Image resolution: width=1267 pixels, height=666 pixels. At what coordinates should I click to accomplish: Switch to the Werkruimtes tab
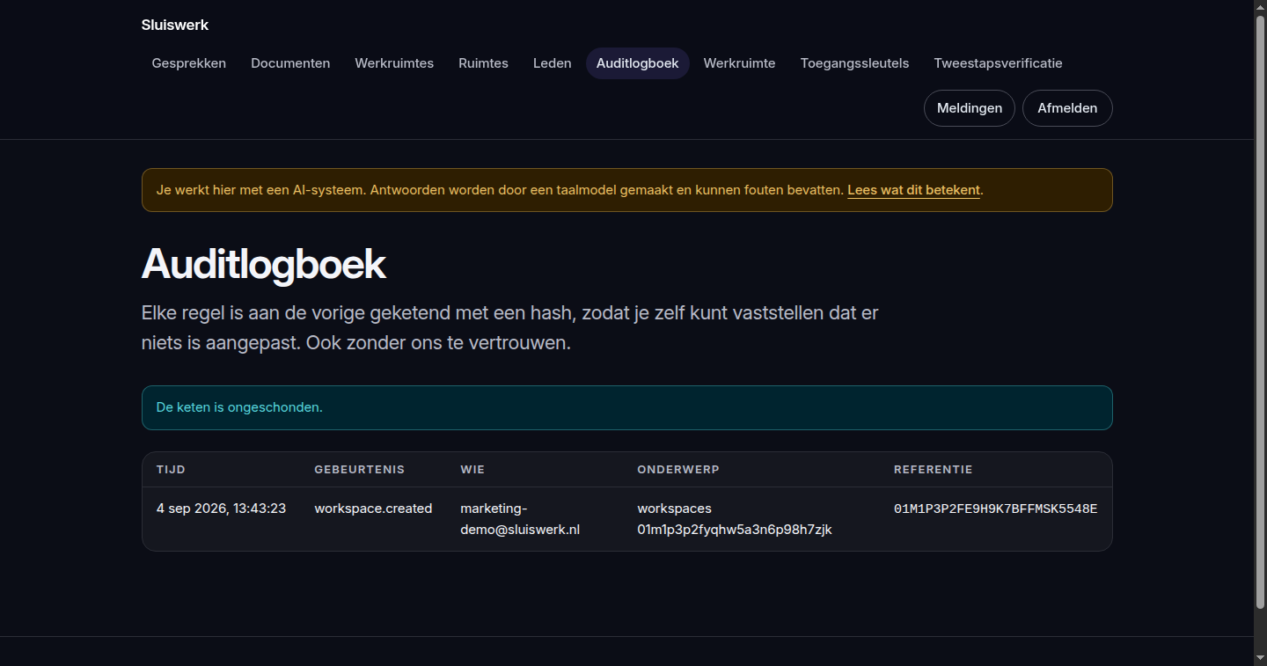click(394, 63)
